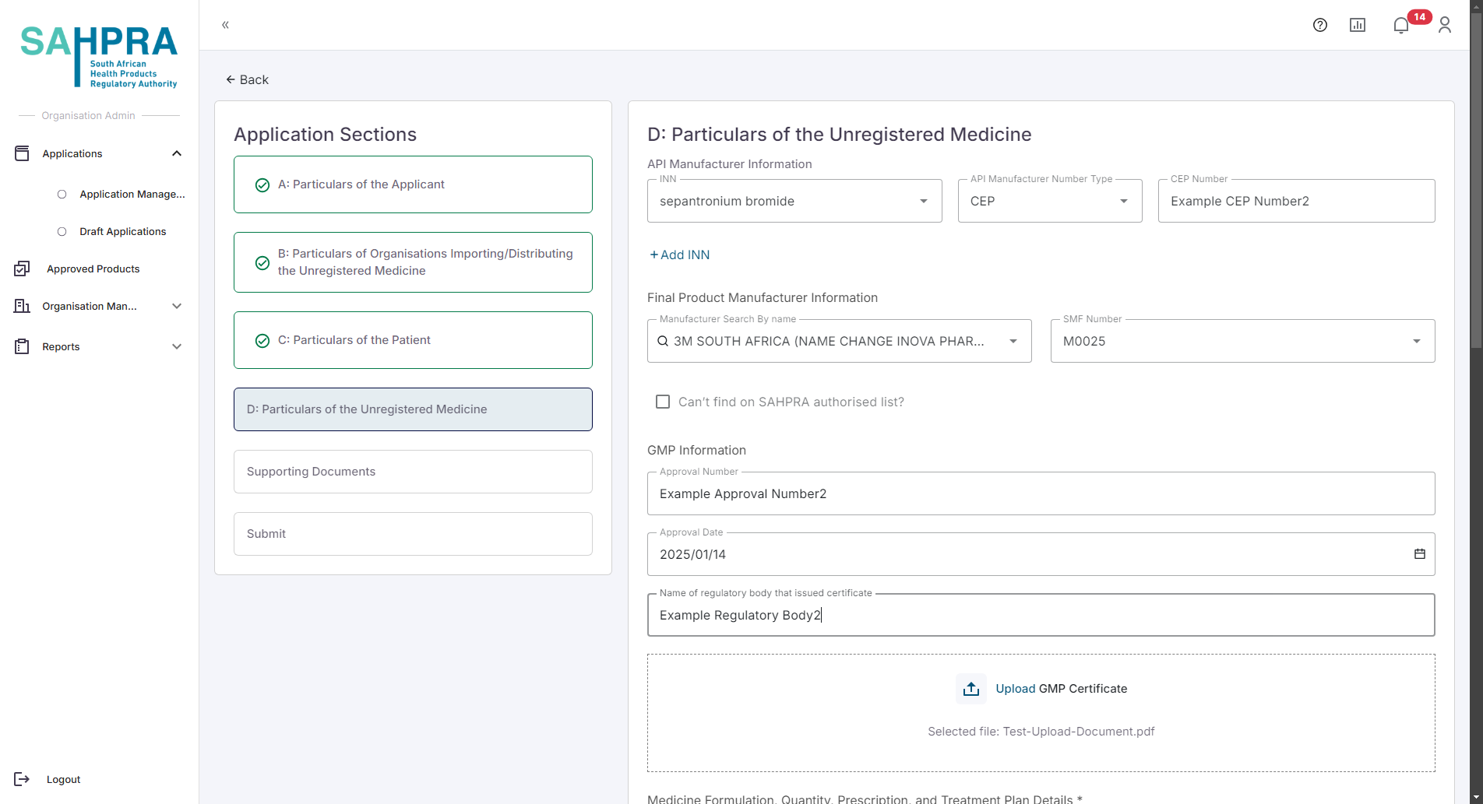Open the help question mark icon
The height and width of the screenshot is (804, 1483).
pos(1319,25)
